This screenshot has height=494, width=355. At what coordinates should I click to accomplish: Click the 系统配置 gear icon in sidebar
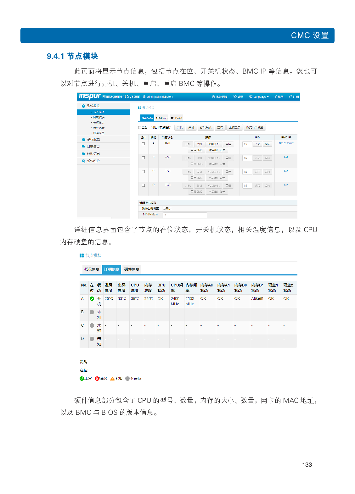(x=83, y=139)
